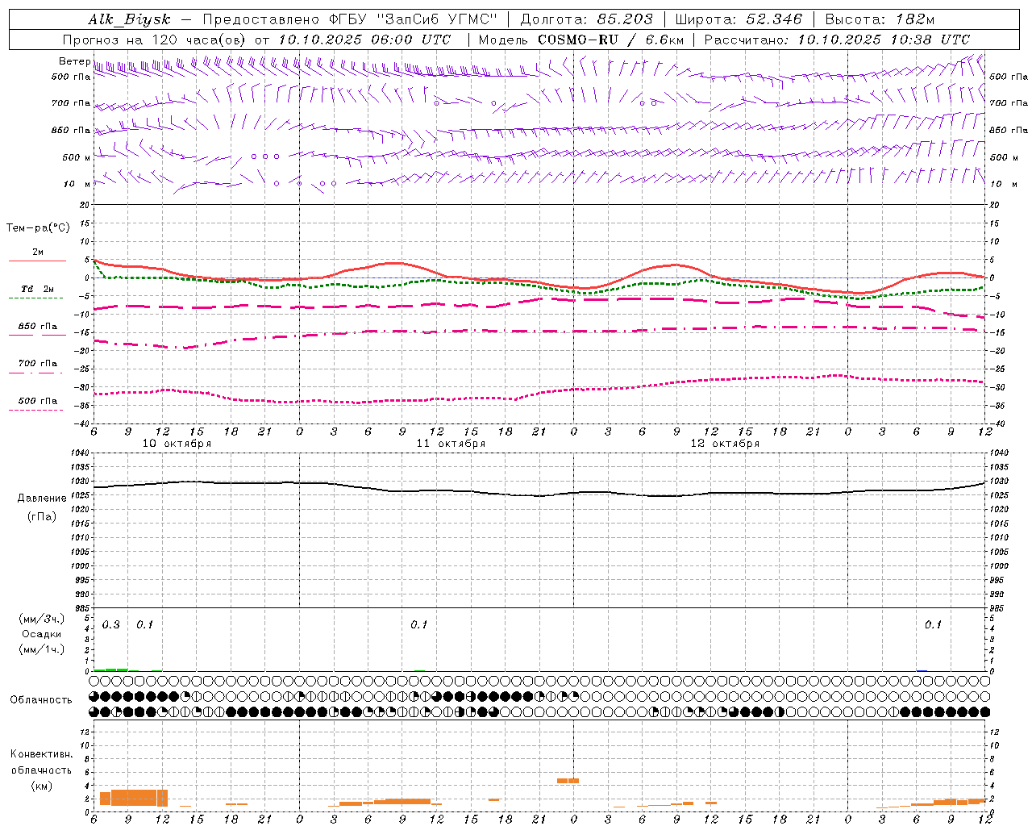This screenshot has width=1032, height=826.
Task: Click the Td 2м legend label
Action: [x=37, y=289]
